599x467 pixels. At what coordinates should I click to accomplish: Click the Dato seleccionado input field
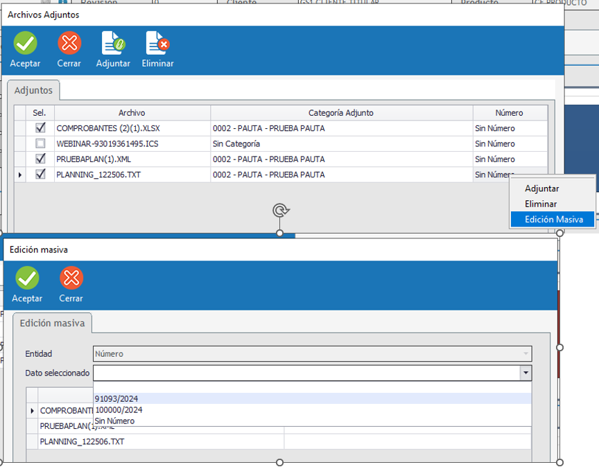[306, 373]
